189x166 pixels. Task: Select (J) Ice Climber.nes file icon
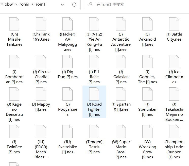tap(174, 61)
